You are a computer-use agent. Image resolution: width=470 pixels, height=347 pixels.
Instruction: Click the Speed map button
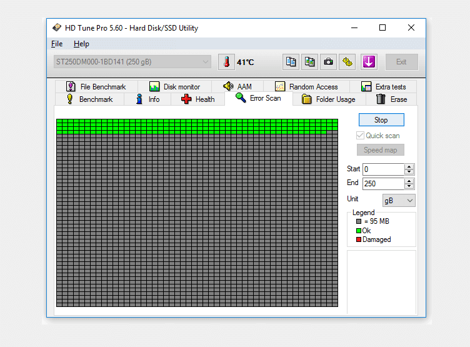[381, 150]
